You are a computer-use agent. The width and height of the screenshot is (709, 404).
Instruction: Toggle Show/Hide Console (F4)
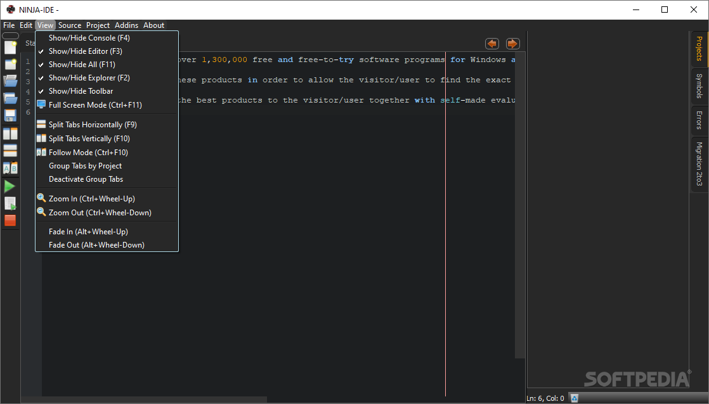107,38
